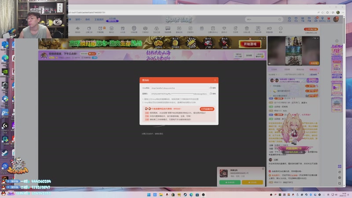Image resolution: width=352 pixels, height=198 pixels.
Task: Open the user avatar in the header
Action: pos(336,19)
